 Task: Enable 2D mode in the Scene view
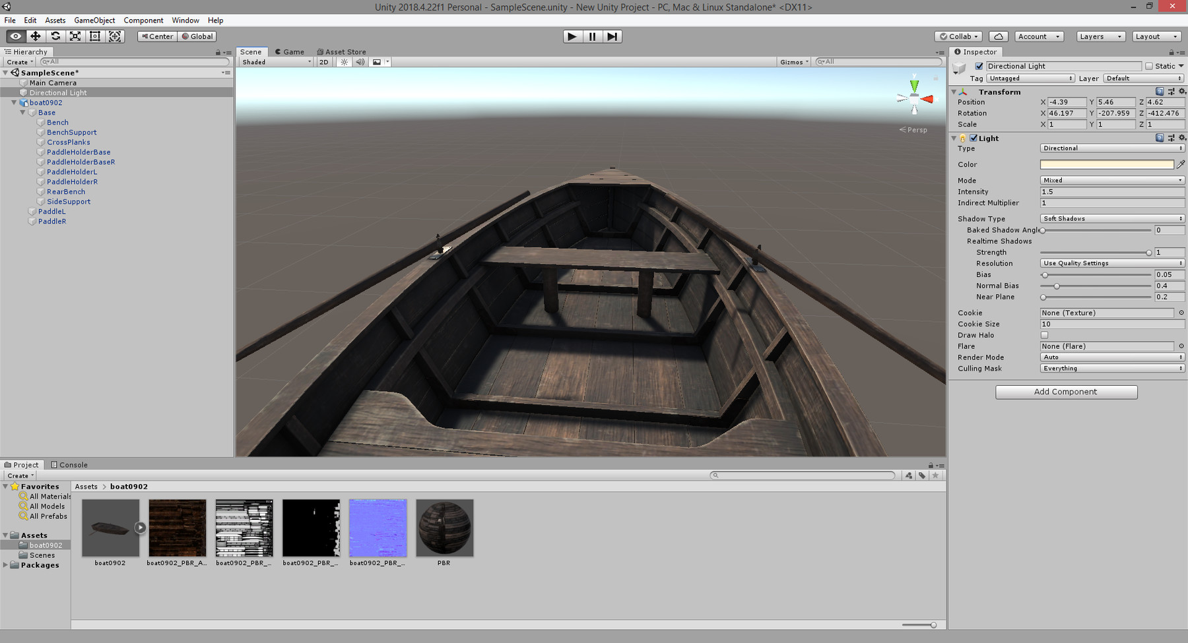323,61
